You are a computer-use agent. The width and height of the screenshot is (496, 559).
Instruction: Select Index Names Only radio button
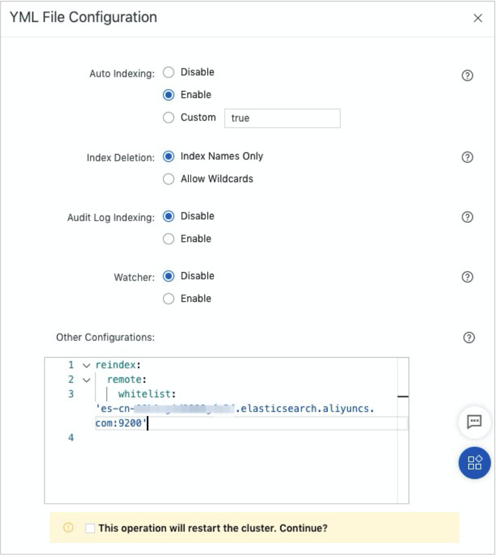click(x=168, y=156)
